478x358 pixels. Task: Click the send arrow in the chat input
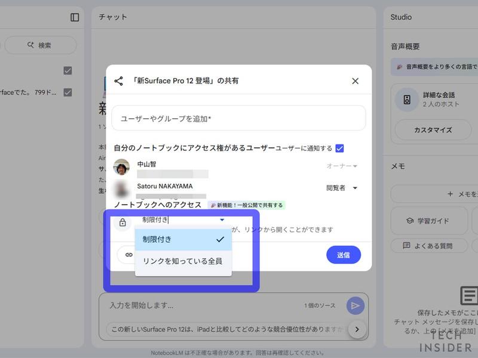(x=355, y=305)
